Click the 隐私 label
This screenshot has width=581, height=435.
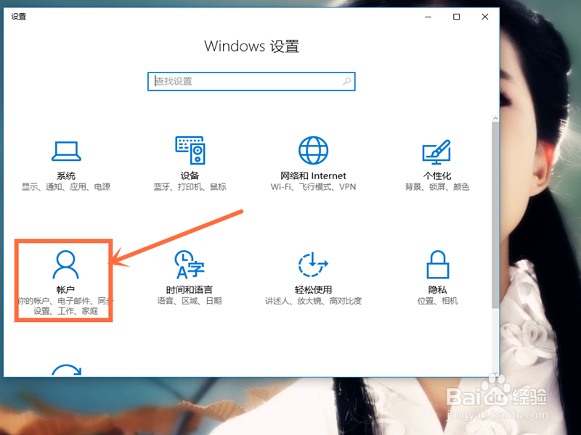tap(438, 289)
